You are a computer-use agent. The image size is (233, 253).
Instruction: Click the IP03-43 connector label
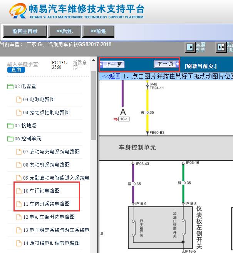tap(142, 164)
